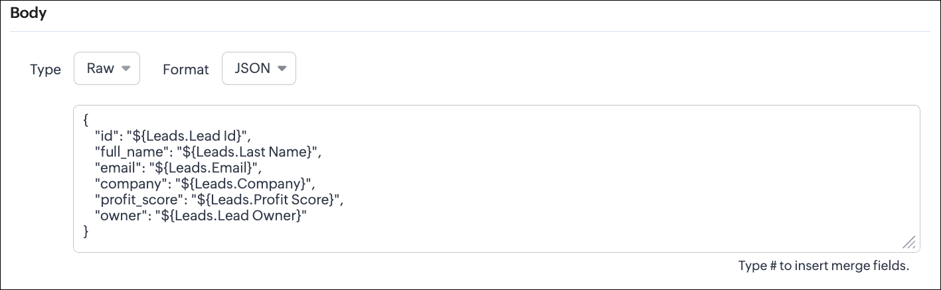Open the Format dropdown set to JSON
The image size is (941, 290).
258,69
